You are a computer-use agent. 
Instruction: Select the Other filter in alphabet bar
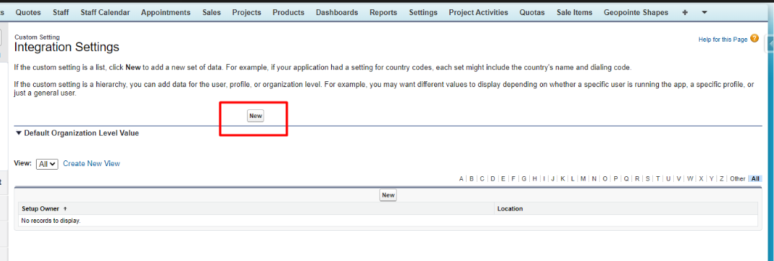pos(737,178)
